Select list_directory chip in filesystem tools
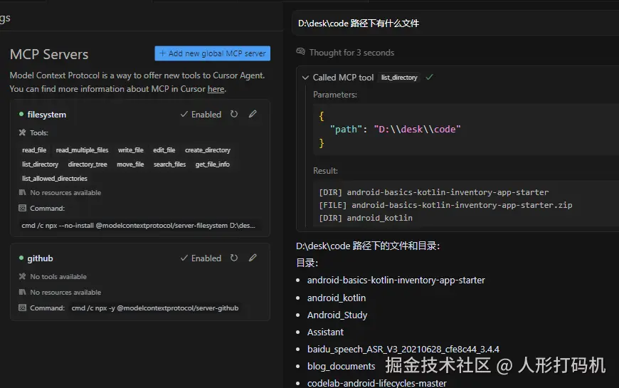This screenshot has width=619, height=388. [x=41, y=164]
